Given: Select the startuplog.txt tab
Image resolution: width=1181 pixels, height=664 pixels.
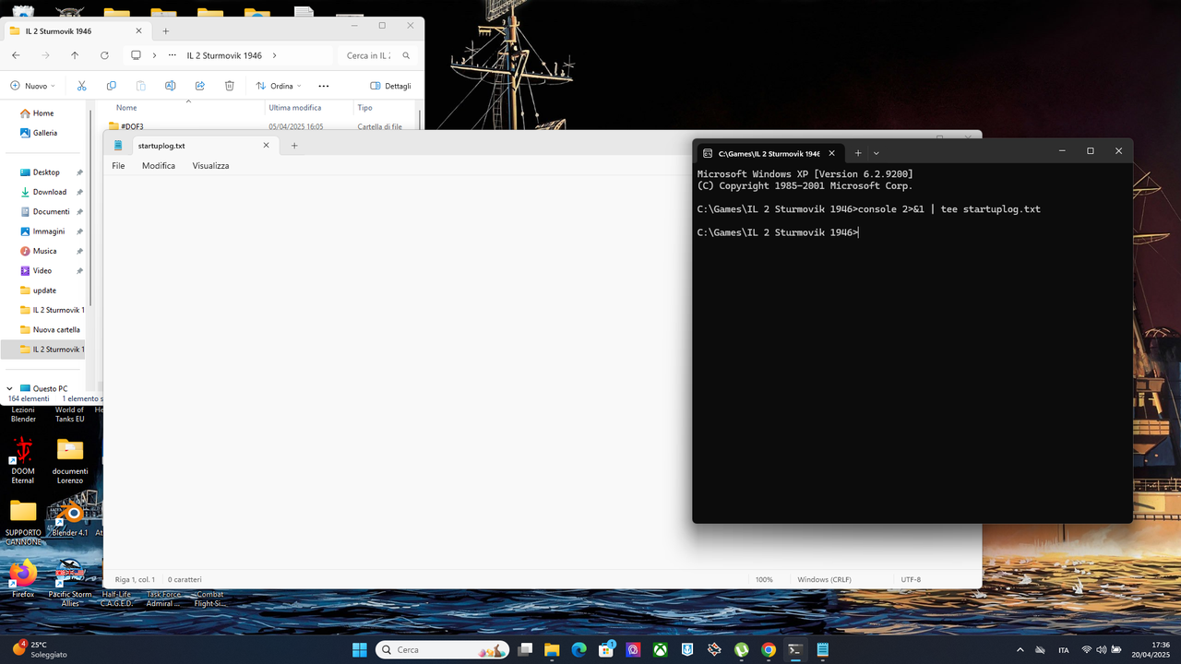Looking at the screenshot, I should (x=161, y=145).
